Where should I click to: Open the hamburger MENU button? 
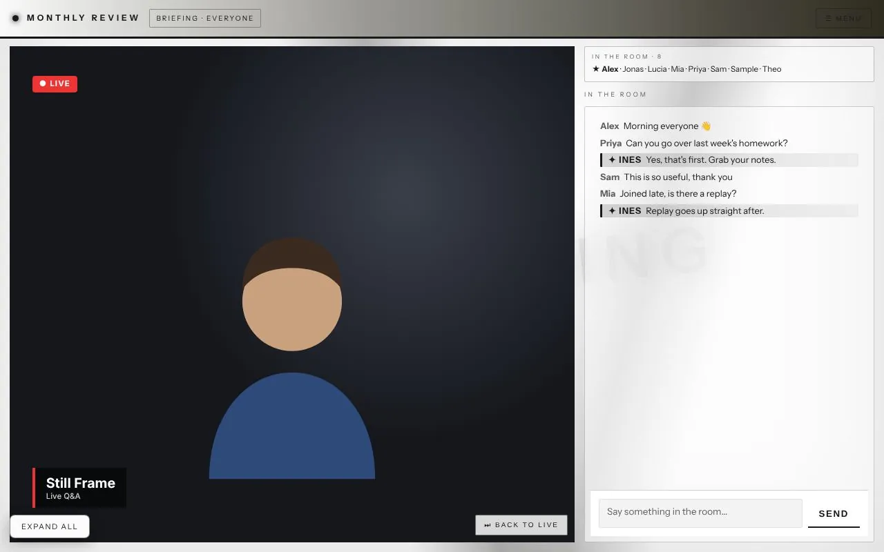click(843, 19)
